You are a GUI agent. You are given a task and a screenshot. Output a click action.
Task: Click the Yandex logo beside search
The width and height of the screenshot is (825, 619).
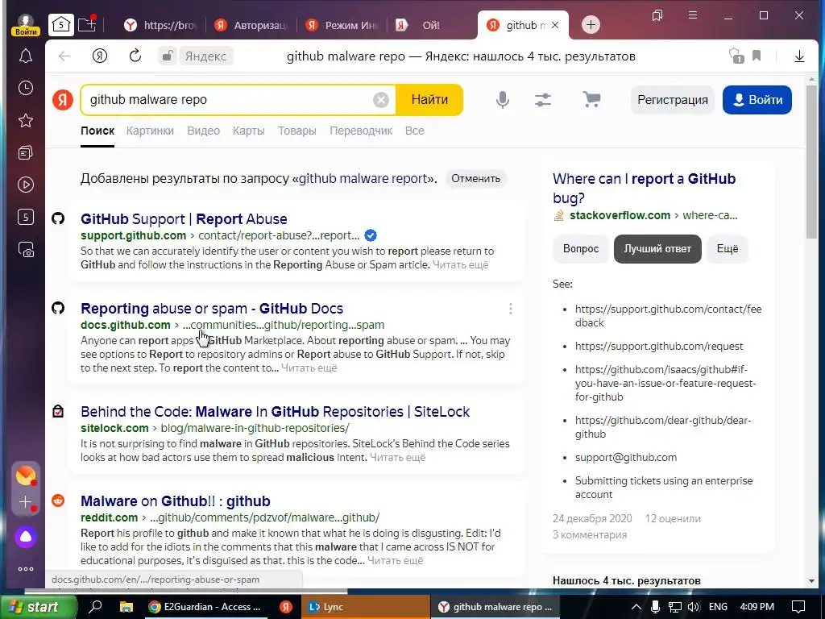point(63,99)
